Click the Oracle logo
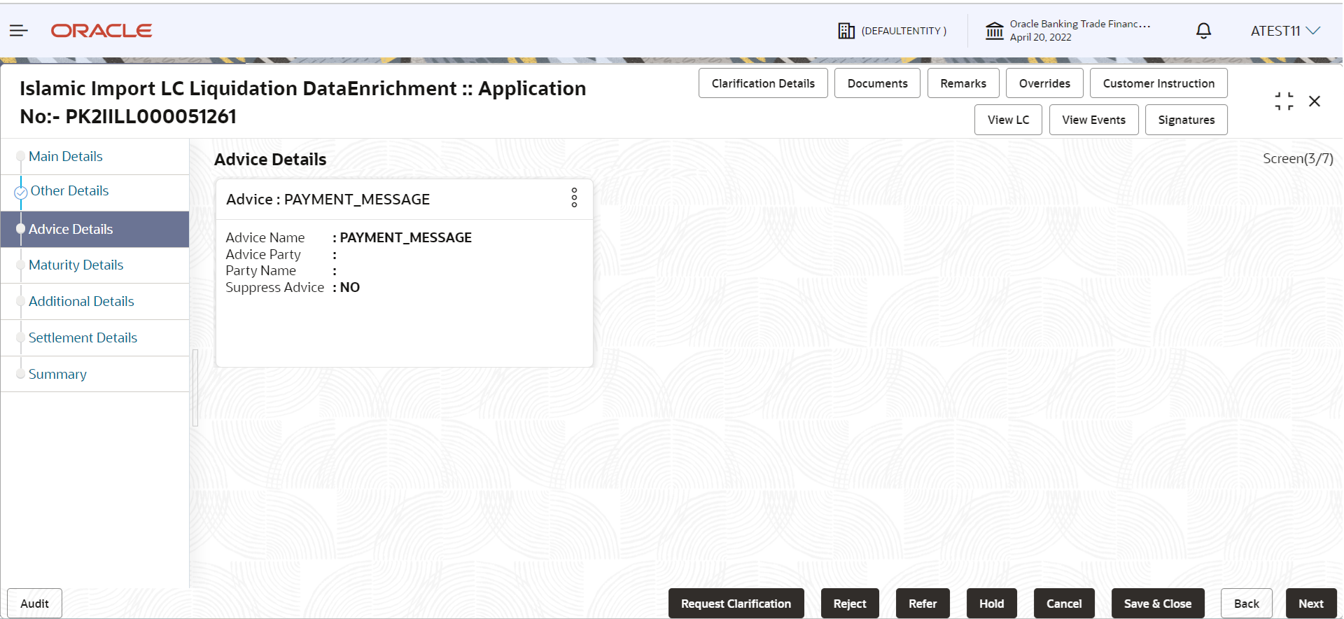 point(101,31)
